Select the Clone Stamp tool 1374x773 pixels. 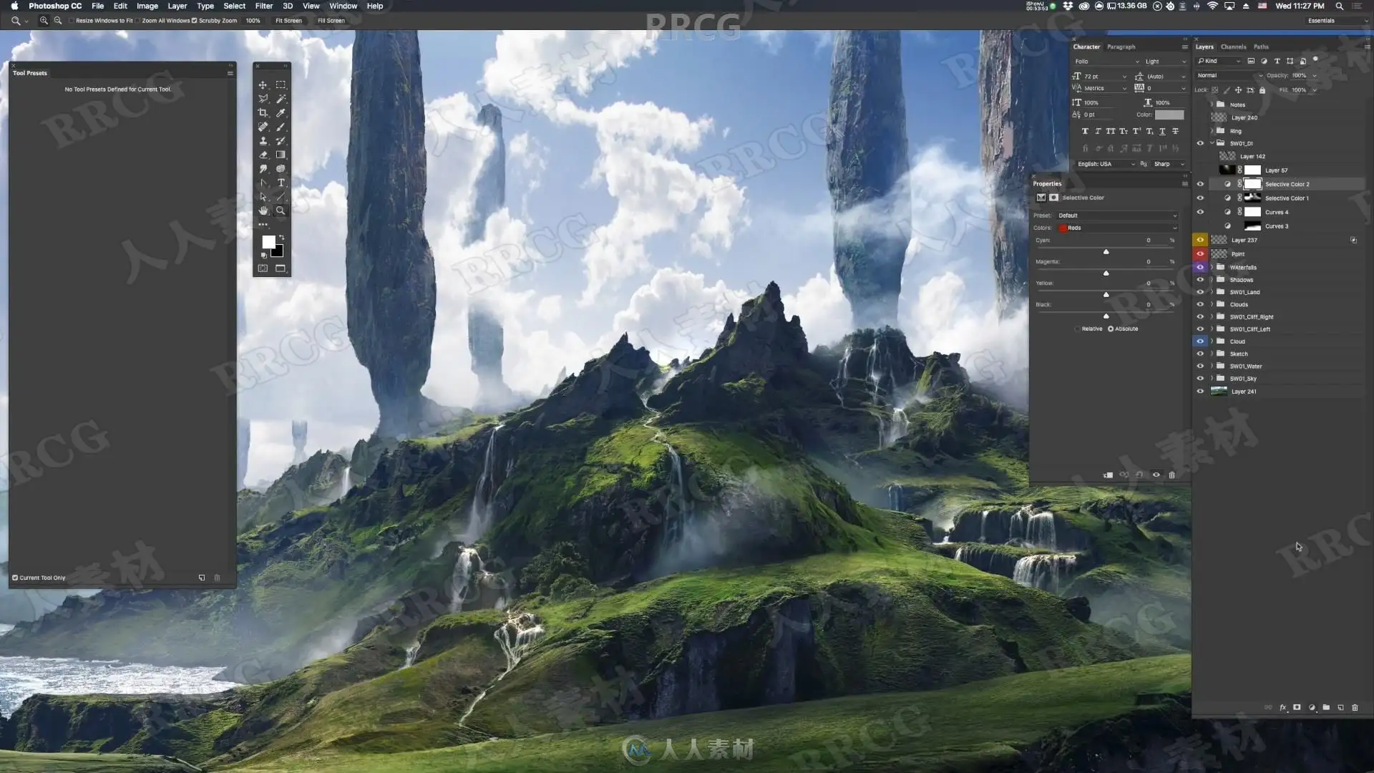pyautogui.click(x=263, y=140)
